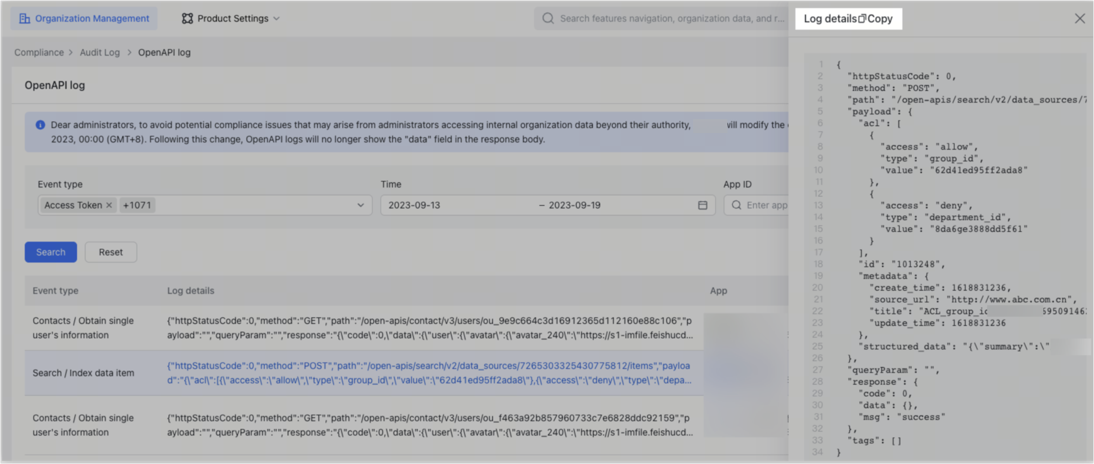The image size is (1094, 464).
Task: Open the blue Search / Index data item log link
Action: (x=429, y=373)
